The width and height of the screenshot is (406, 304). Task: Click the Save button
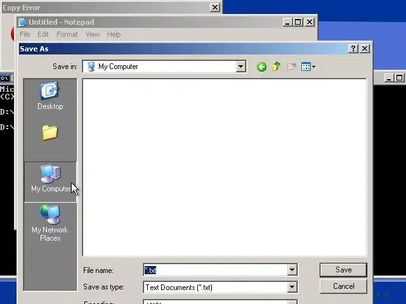point(343,270)
